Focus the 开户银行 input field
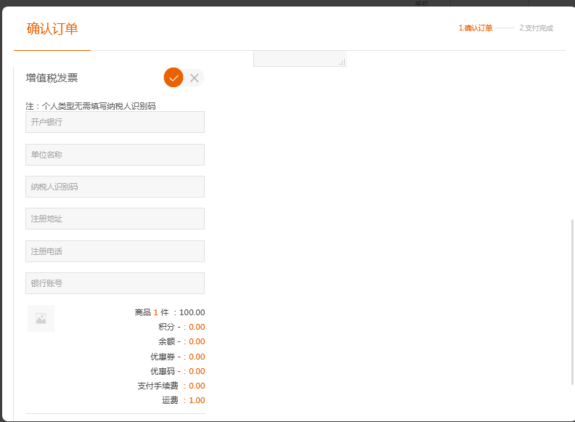This screenshot has height=422, width=575. pos(115,122)
